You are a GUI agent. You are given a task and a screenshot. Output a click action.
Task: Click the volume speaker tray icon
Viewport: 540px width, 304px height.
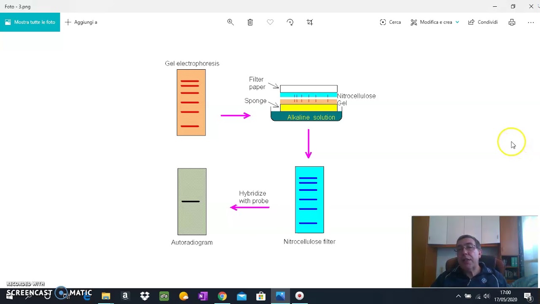coord(487,296)
